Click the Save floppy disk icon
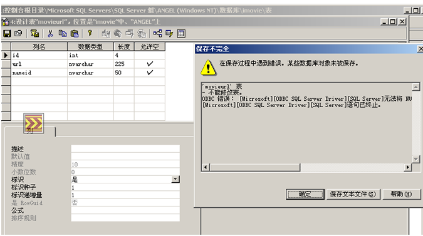 pos(7,33)
